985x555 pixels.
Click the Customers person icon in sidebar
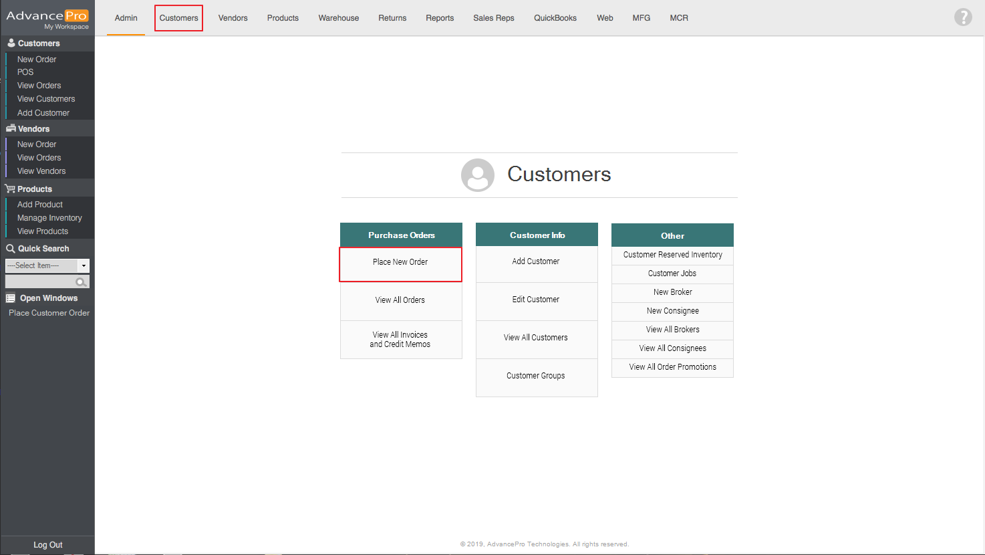[x=11, y=43]
